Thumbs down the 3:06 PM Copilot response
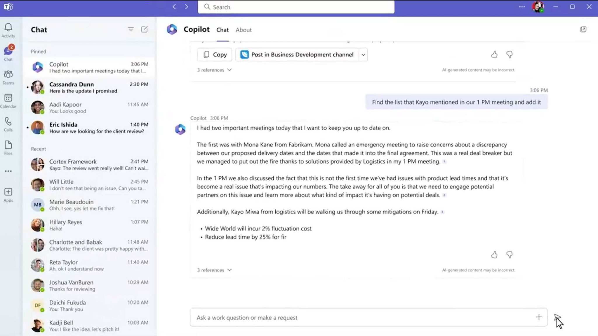The height and width of the screenshot is (336, 598). (x=509, y=255)
